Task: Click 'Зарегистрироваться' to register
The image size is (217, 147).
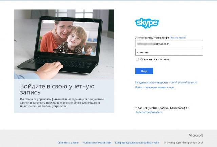Action: point(149,112)
